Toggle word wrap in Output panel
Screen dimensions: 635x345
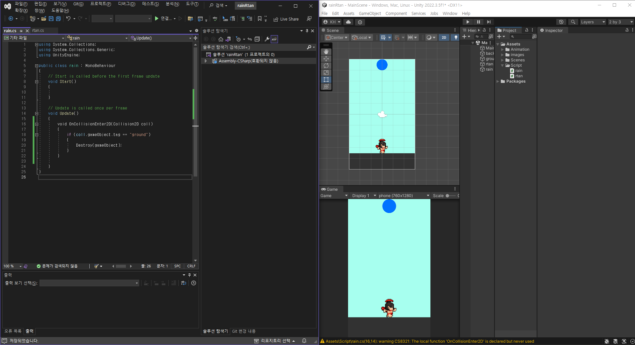[x=184, y=283]
